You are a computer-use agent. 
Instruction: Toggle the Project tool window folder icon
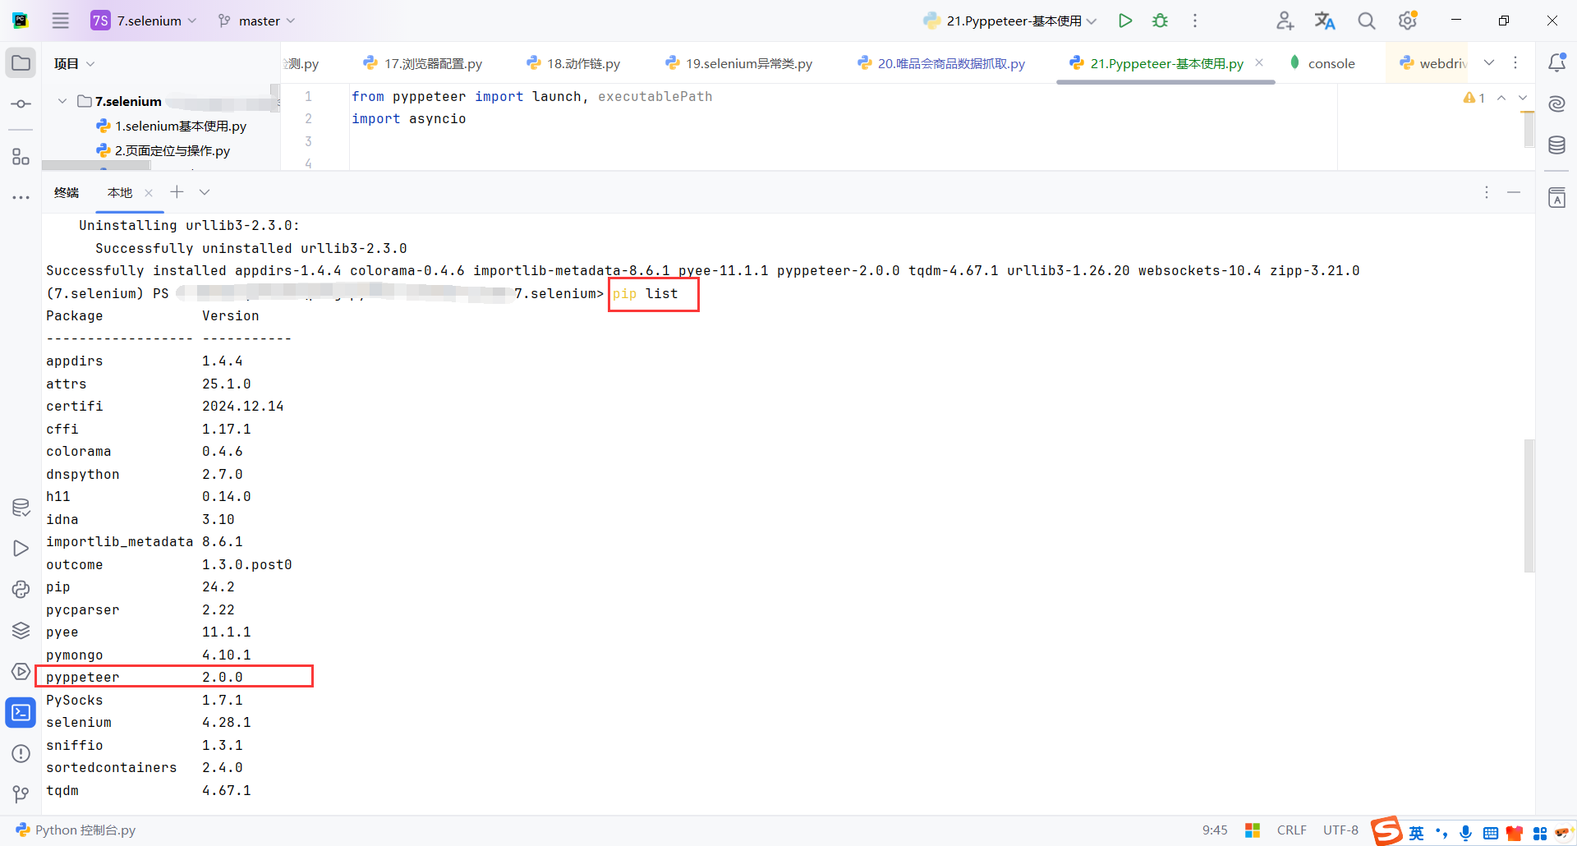pyautogui.click(x=21, y=63)
